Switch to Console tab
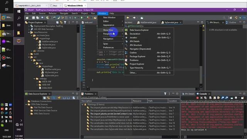The width and height of the screenshot is (247, 139). [203, 94]
